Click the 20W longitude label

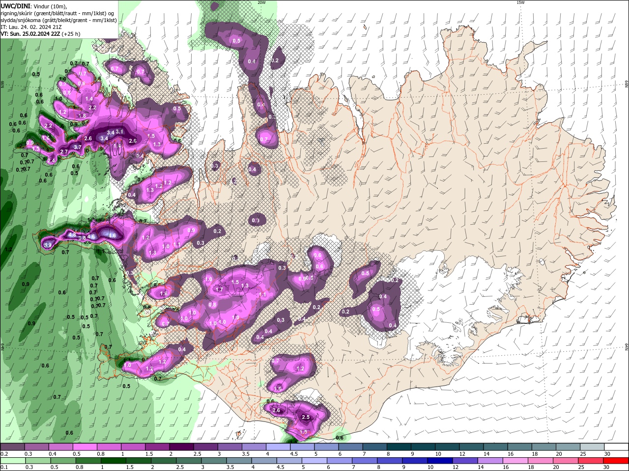point(261,2)
